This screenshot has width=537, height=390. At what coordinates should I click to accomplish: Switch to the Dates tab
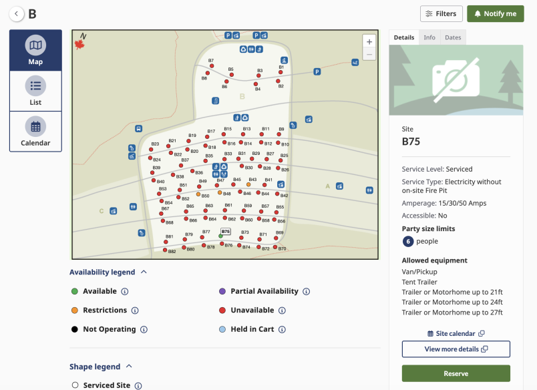453,37
